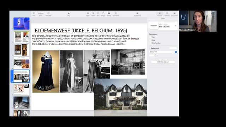Click the Edit Slide Layout button
Screen dimensions: 226x127
coord(163,62)
